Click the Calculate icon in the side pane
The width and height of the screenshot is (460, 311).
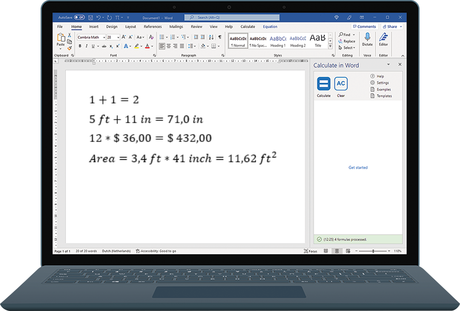[x=324, y=84]
